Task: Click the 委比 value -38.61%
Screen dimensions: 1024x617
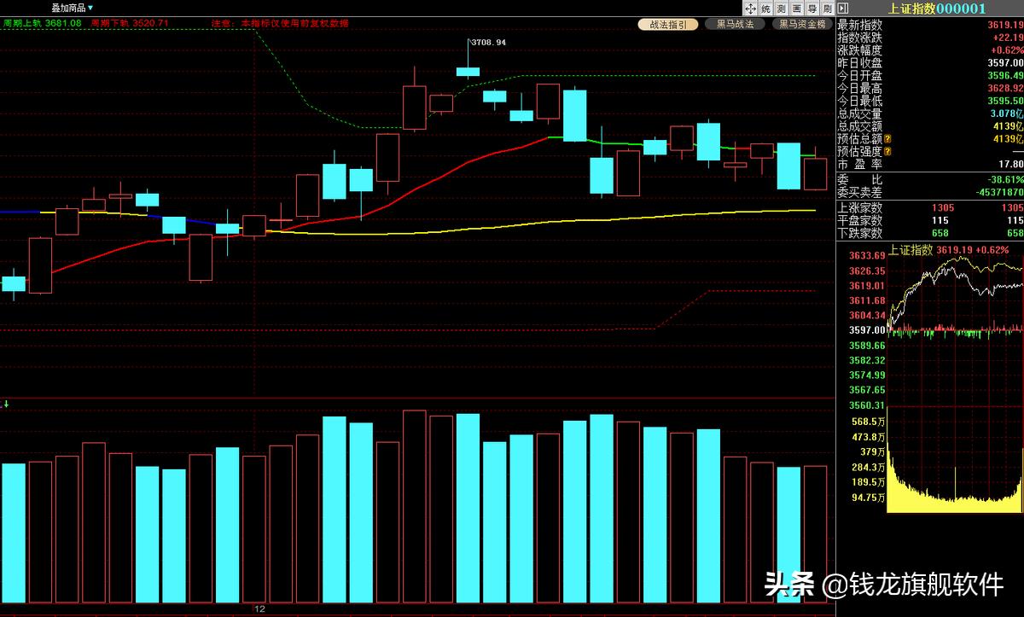Action: 1007,179
